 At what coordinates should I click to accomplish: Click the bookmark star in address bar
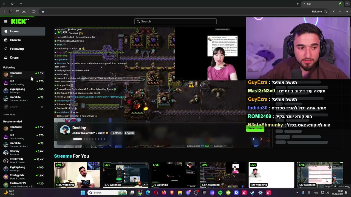(43, 11)
